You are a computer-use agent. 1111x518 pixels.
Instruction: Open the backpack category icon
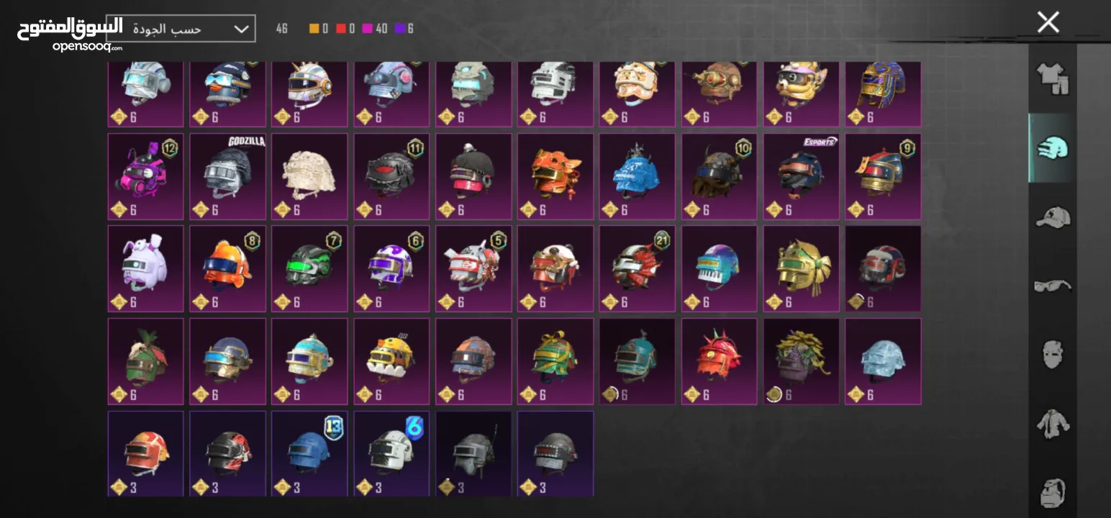point(1052,491)
